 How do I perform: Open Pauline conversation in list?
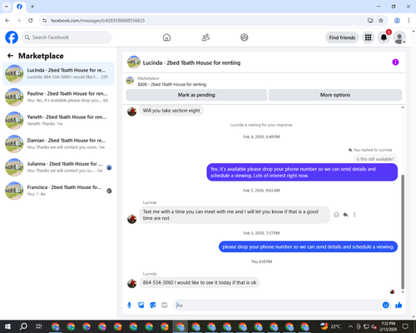point(58,97)
